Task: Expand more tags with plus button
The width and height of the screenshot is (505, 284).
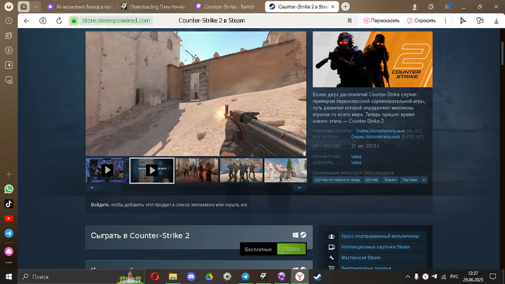Action: tap(424, 180)
